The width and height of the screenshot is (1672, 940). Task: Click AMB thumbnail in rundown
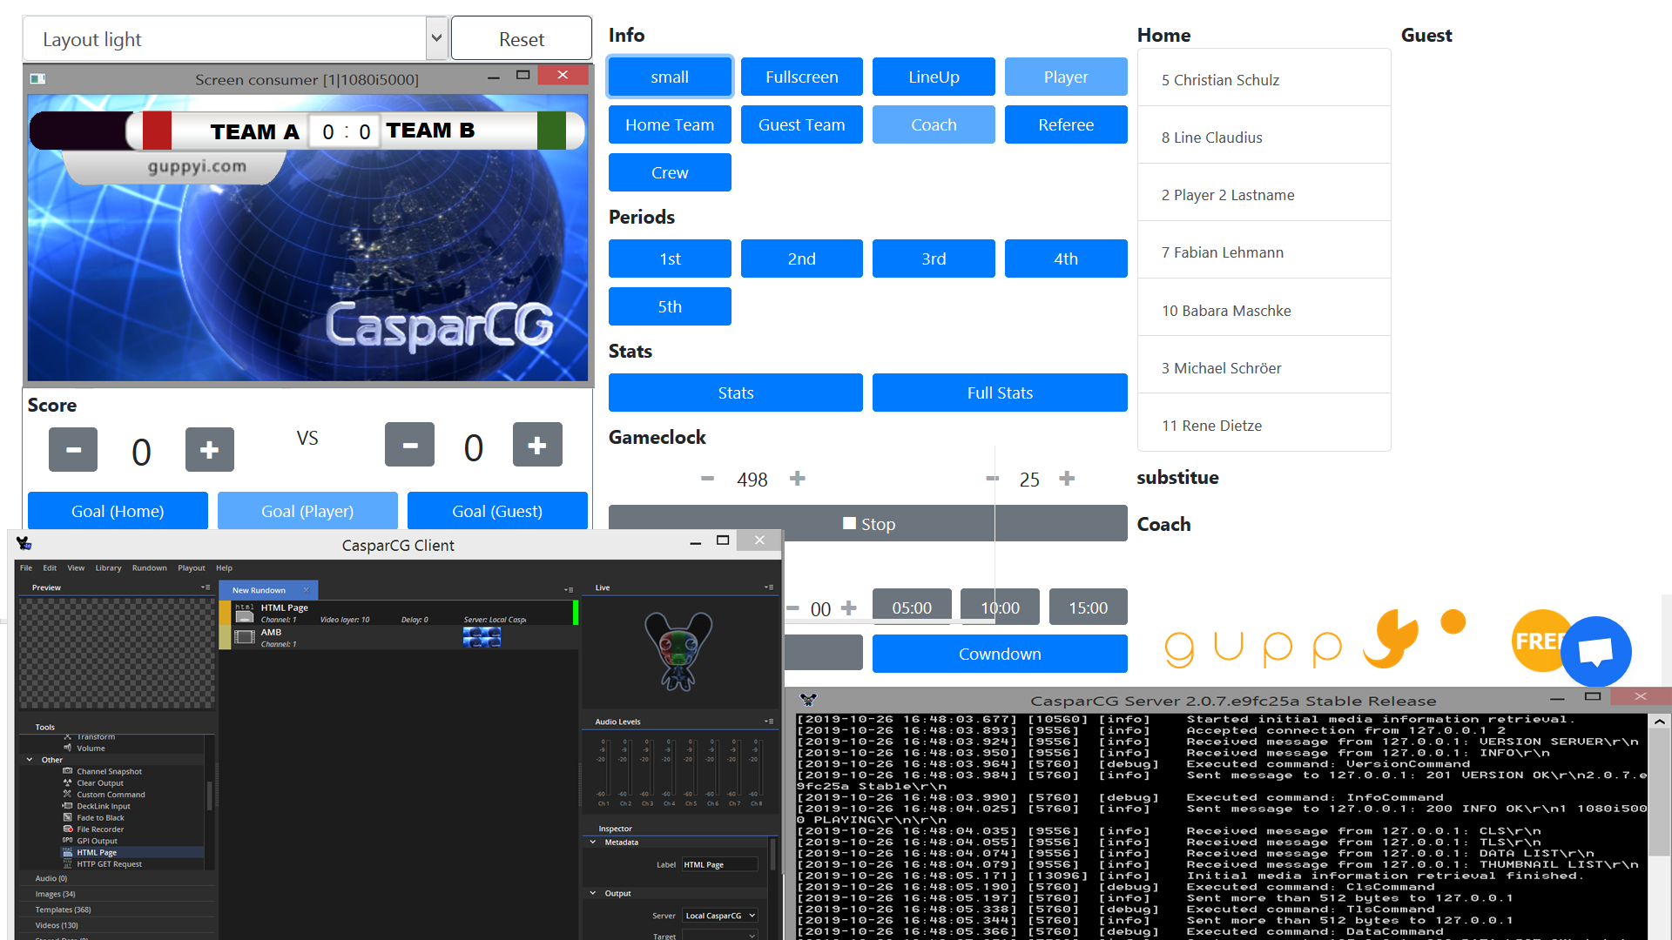(482, 638)
